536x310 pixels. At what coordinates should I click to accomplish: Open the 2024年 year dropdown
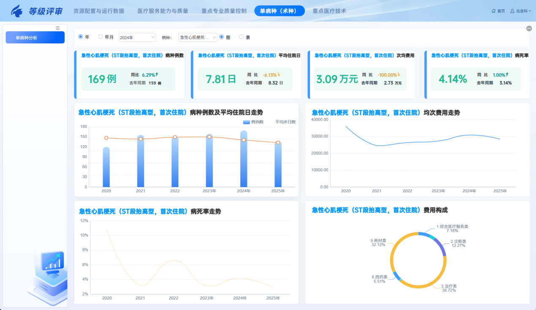tap(137, 38)
